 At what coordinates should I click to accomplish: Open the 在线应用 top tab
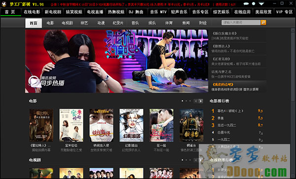[x=242, y=12]
